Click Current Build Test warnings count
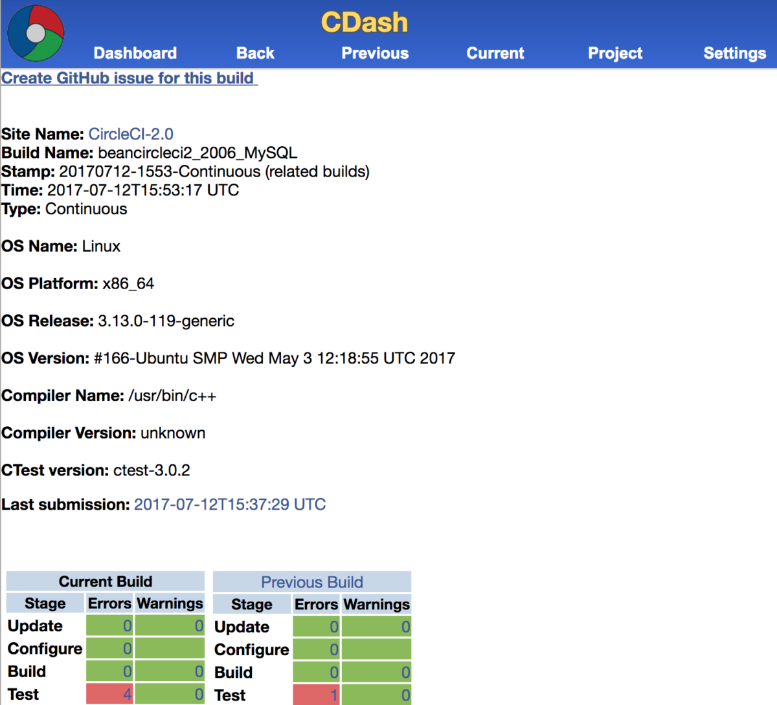777x705 pixels. [170, 693]
